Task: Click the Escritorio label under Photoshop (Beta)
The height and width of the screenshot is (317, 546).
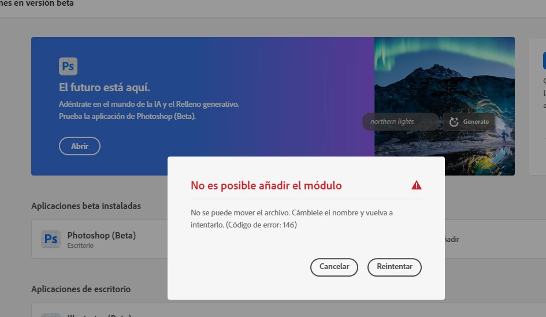Action: [80, 245]
